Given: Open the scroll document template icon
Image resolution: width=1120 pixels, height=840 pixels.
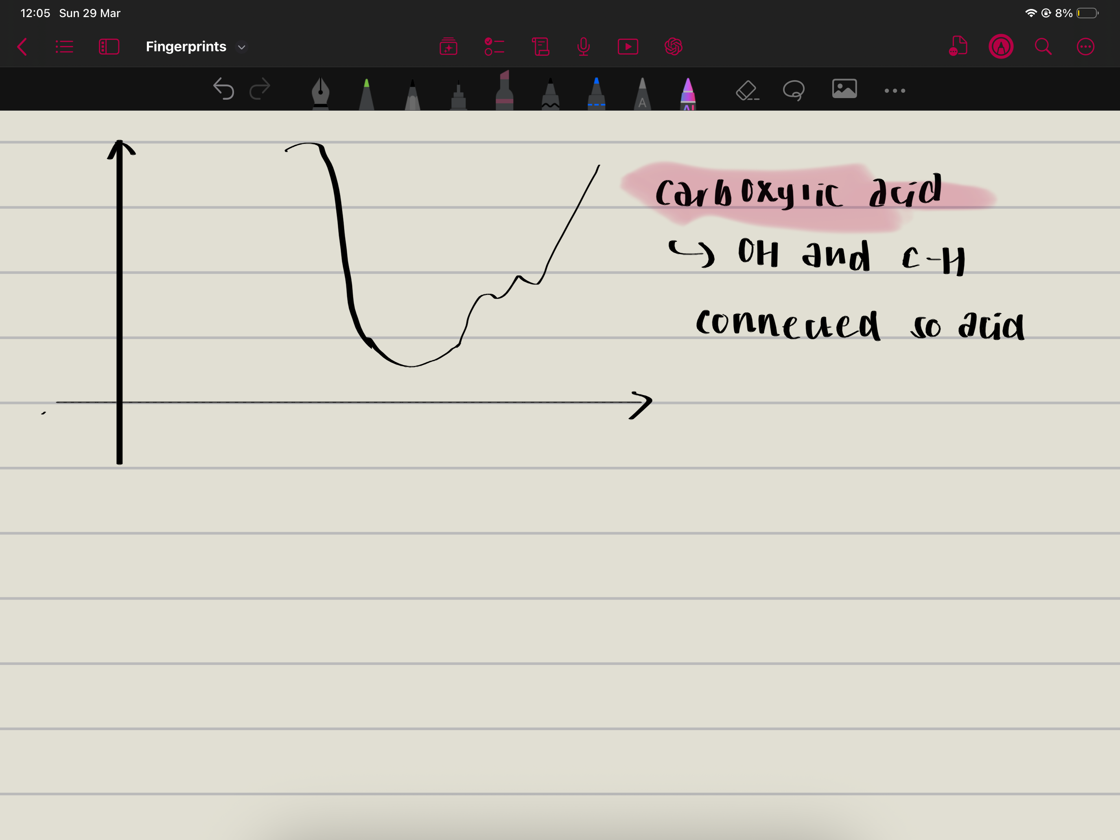Looking at the screenshot, I should click(540, 47).
